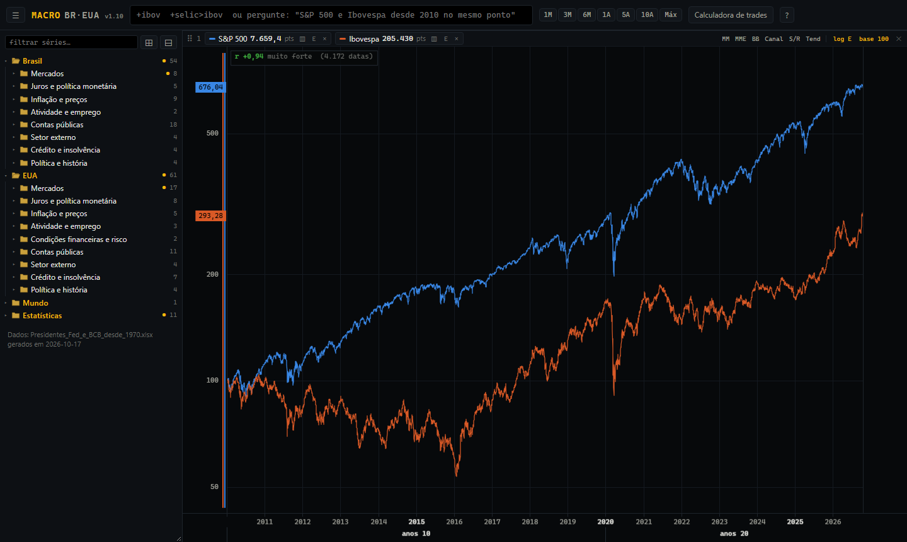Click the correlation r +0,94 label
Viewport: 907px width, 542px height.
pyautogui.click(x=249, y=57)
